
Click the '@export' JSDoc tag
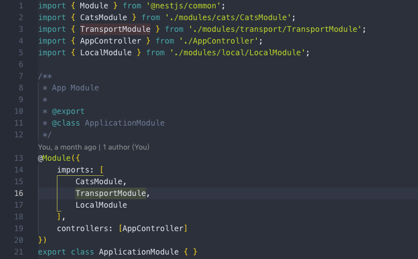68,111
